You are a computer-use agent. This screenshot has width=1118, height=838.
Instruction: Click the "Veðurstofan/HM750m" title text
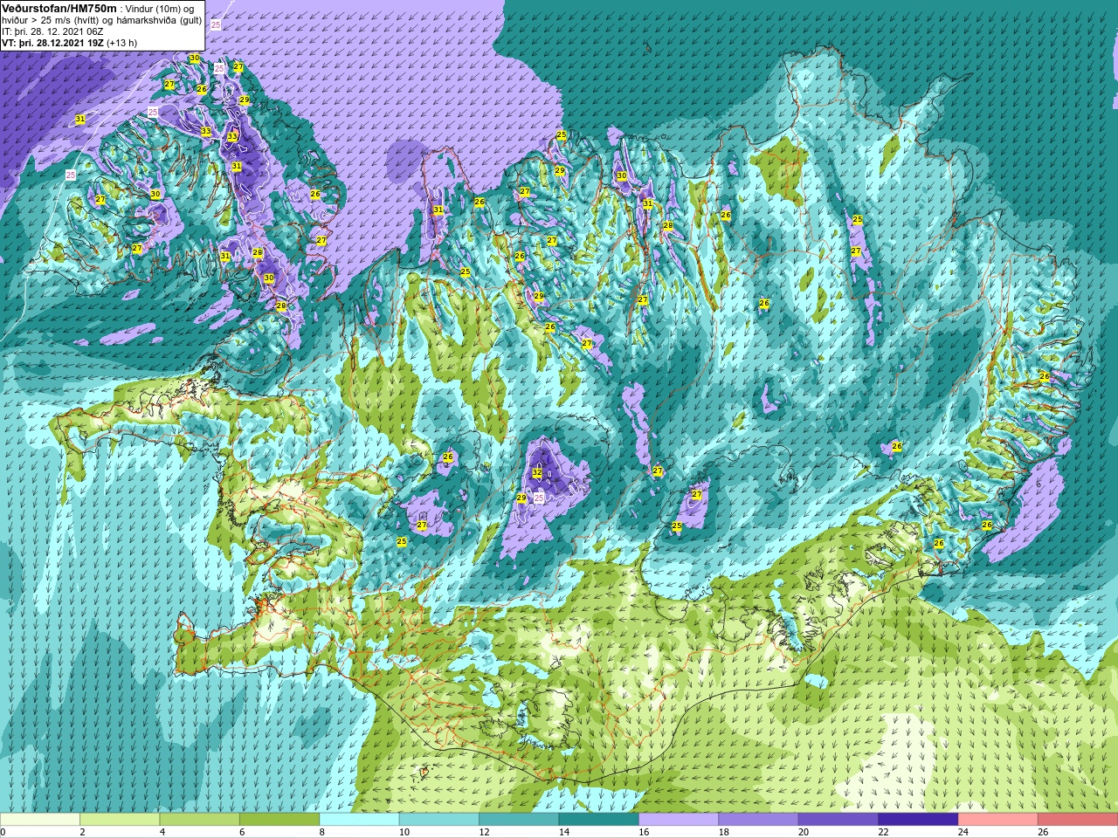pos(59,8)
